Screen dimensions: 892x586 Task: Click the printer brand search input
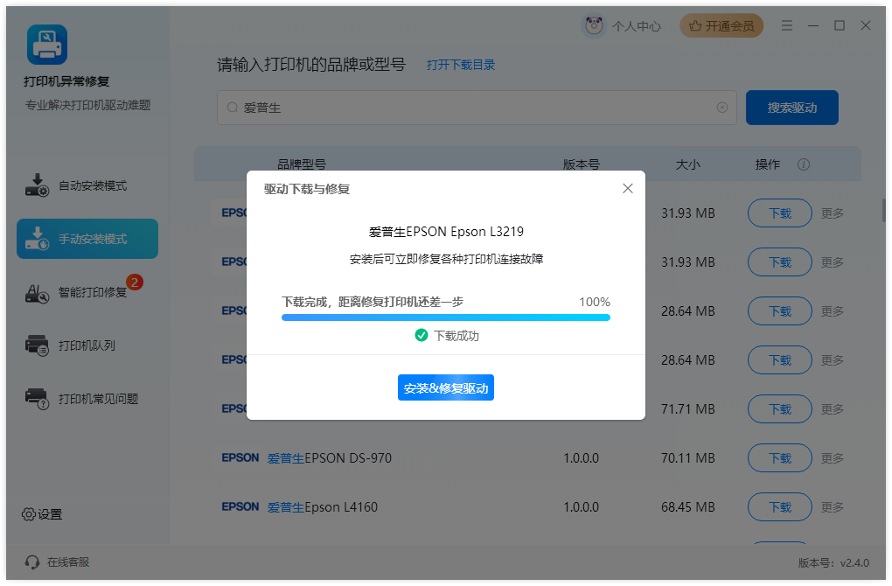point(477,108)
